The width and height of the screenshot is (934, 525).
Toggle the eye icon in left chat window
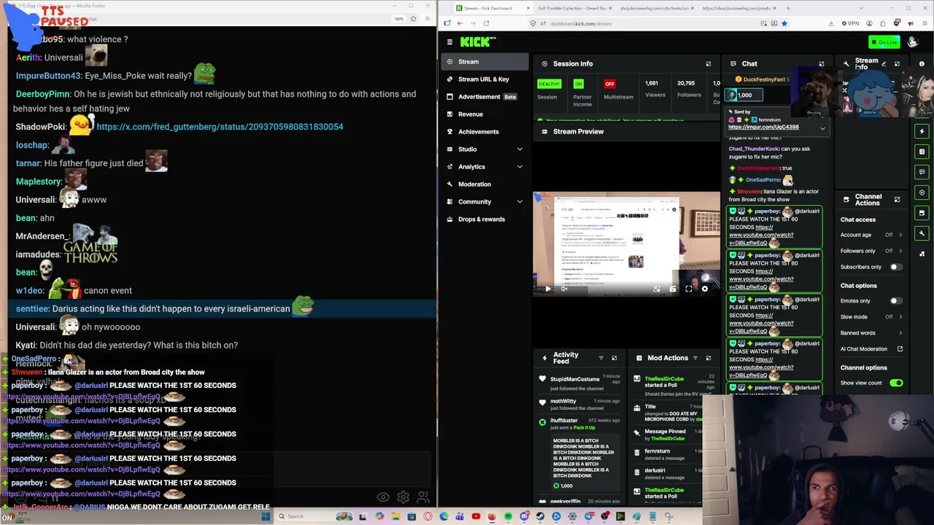383,497
